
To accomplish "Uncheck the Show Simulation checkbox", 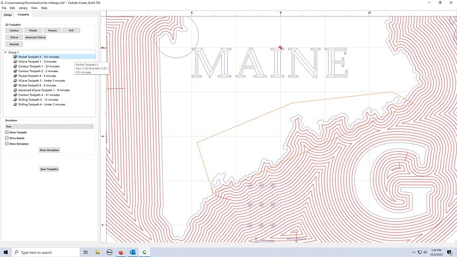I will [x=7, y=144].
